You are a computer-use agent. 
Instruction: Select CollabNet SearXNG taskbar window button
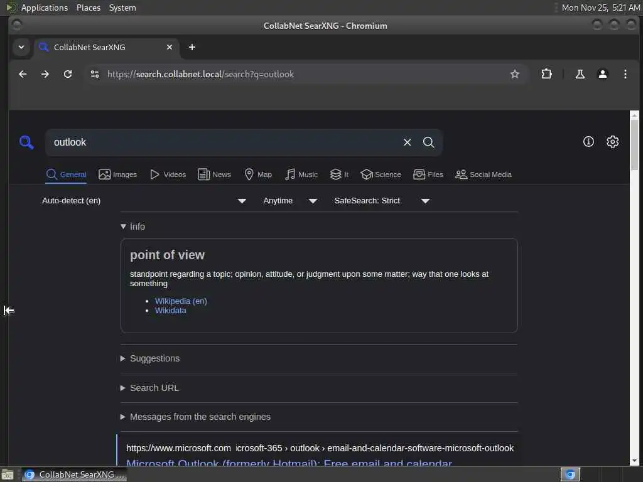coord(74,474)
